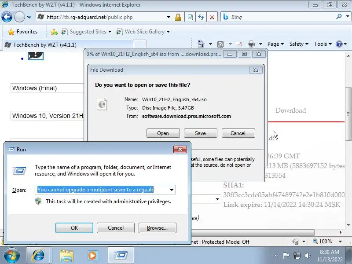Click the search magnifier icon

click(x=339, y=17)
